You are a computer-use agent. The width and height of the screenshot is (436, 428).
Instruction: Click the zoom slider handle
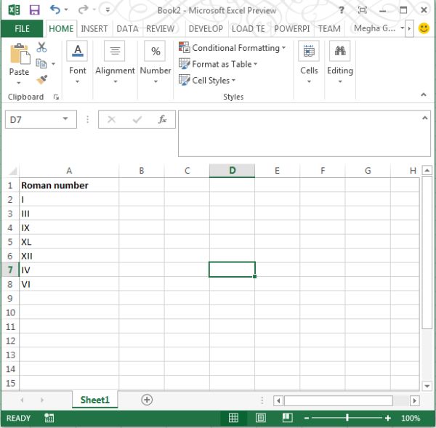point(347,418)
